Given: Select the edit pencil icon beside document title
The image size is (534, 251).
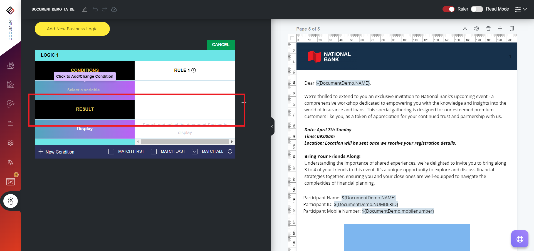Looking at the screenshot, I should click(x=85, y=9).
